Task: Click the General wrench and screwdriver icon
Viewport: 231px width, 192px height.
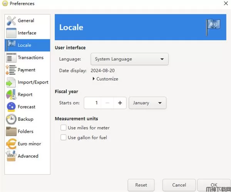Action: click(x=11, y=21)
